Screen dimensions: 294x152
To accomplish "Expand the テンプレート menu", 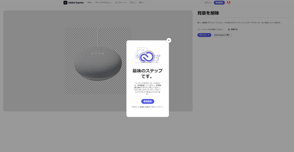I will tap(121, 3).
